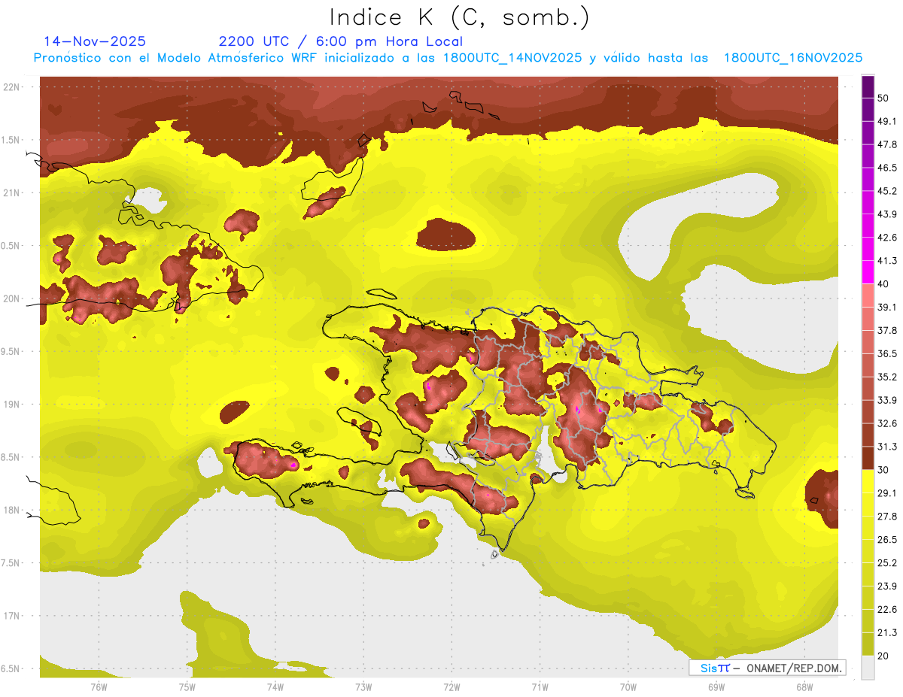Click the "73W" longitude label
The image size is (903, 697).
(x=363, y=686)
